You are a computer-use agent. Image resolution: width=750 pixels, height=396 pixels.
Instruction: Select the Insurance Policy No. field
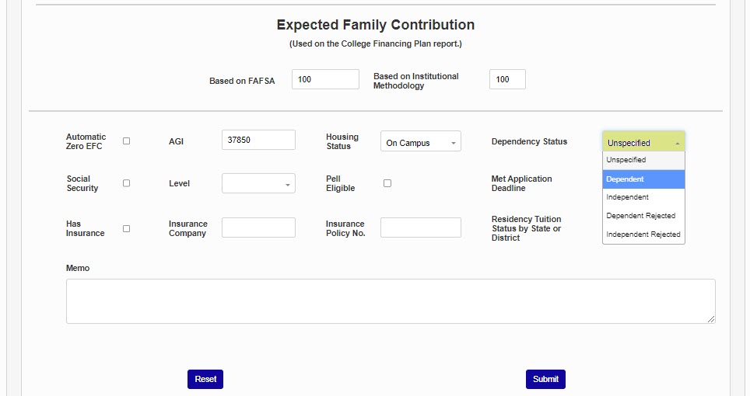click(x=420, y=228)
